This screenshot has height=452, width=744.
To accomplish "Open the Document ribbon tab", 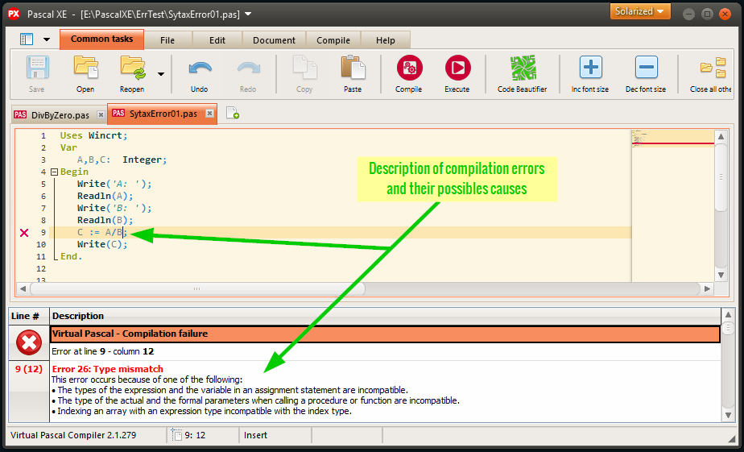I will pyautogui.click(x=275, y=40).
